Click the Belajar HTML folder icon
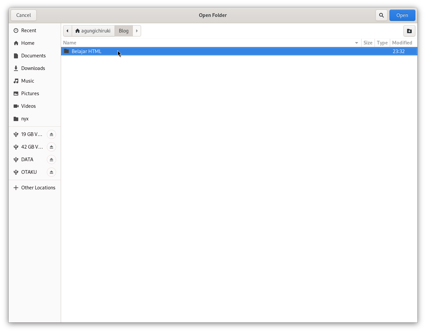The width and height of the screenshot is (426, 332). [66, 51]
